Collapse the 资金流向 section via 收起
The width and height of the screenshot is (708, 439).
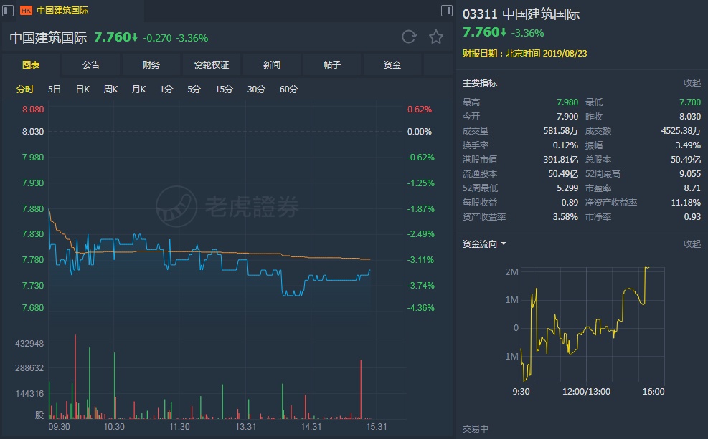click(692, 243)
